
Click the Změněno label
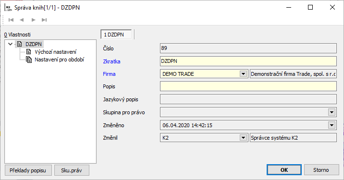(114, 125)
